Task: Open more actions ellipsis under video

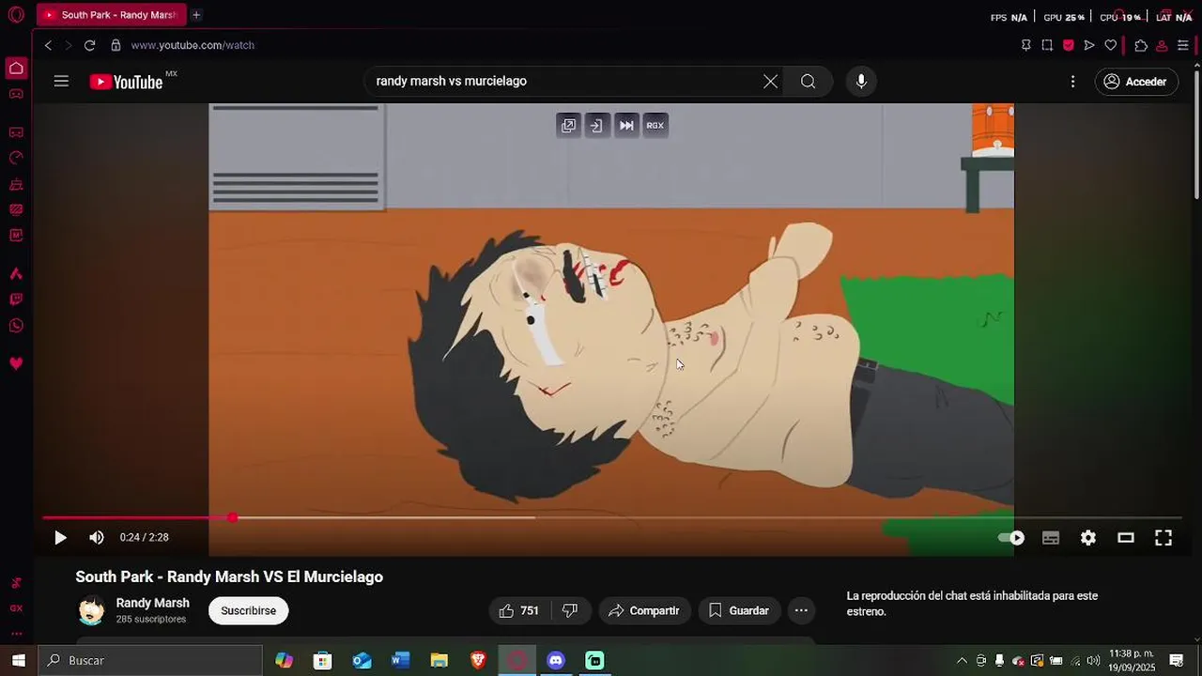Action: pyautogui.click(x=801, y=611)
